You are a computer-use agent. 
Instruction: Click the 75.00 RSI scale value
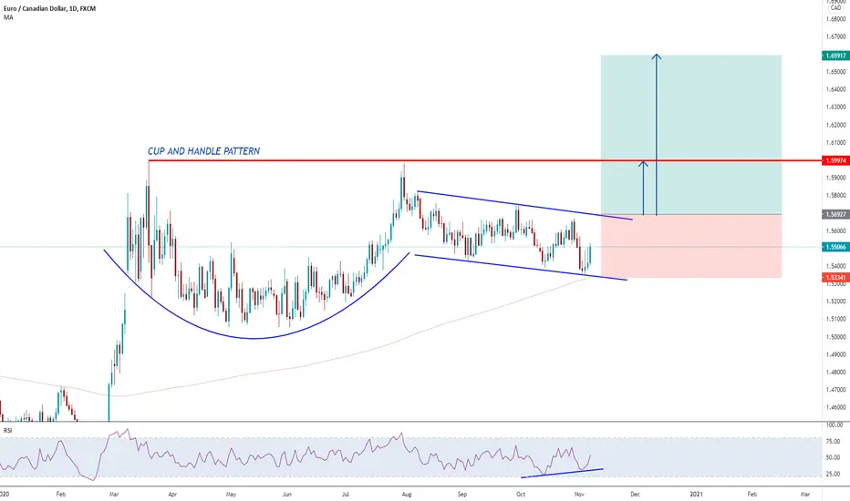point(834,442)
